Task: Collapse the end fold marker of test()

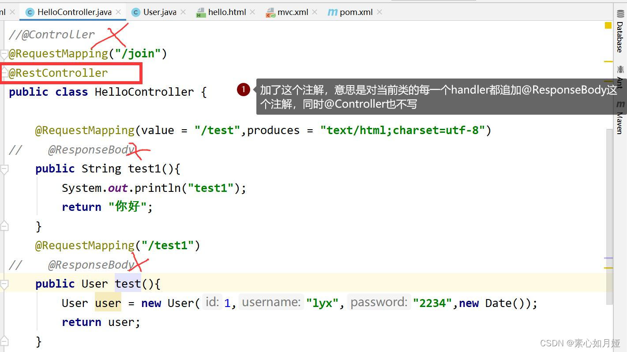Action: (4, 341)
